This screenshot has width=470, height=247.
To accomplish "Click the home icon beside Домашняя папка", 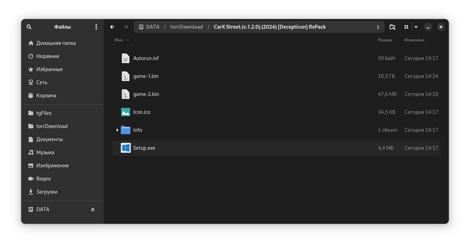I will (x=31, y=43).
